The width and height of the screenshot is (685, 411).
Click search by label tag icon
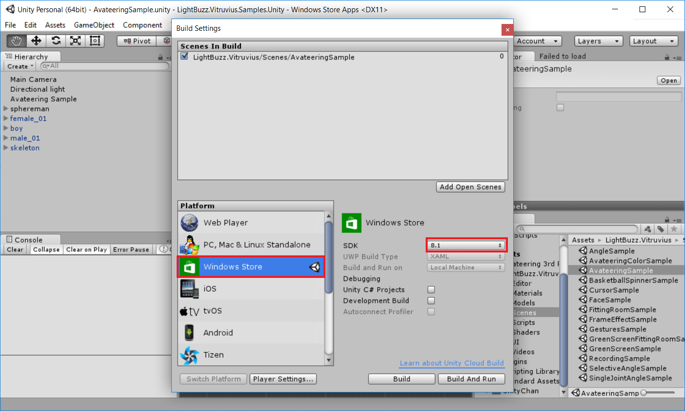(661, 229)
